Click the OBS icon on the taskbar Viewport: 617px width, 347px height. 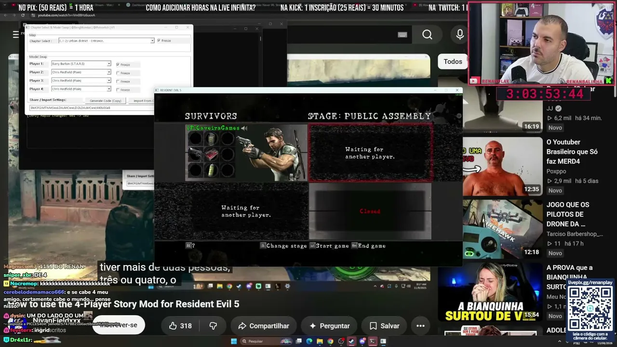click(341, 341)
